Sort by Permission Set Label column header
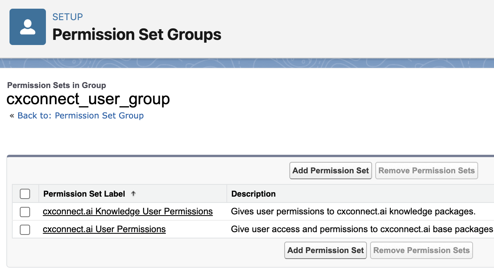The height and width of the screenshot is (274, 494). [x=84, y=194]
